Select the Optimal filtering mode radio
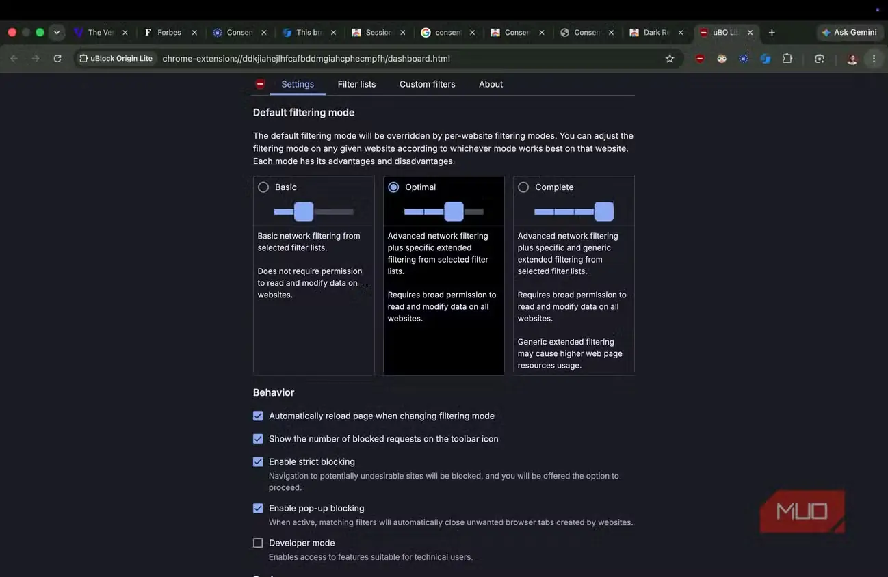The width and height of the screenshot is (888, 577). [x=393, y=187]
